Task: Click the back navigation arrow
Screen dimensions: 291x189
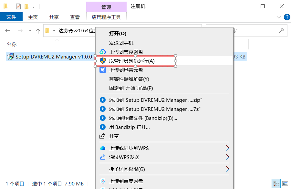Action: [7, 30]
